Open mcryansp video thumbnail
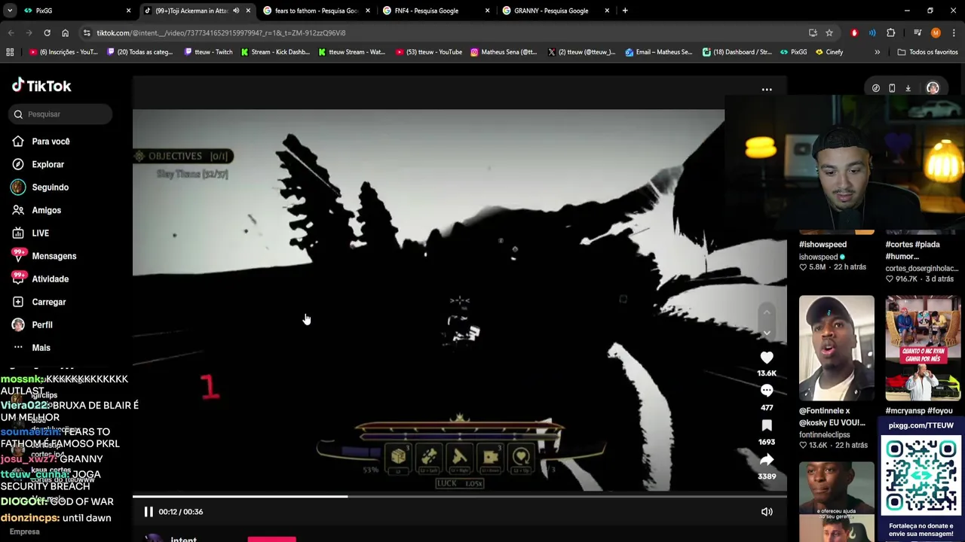The image size is (965, 542). tap(923, 348)
